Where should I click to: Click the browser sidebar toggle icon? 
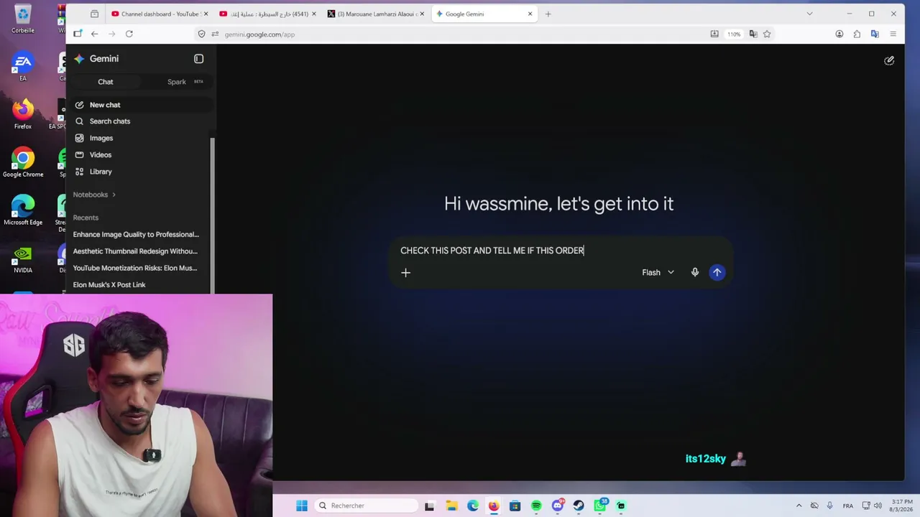(x=77, y=34)
